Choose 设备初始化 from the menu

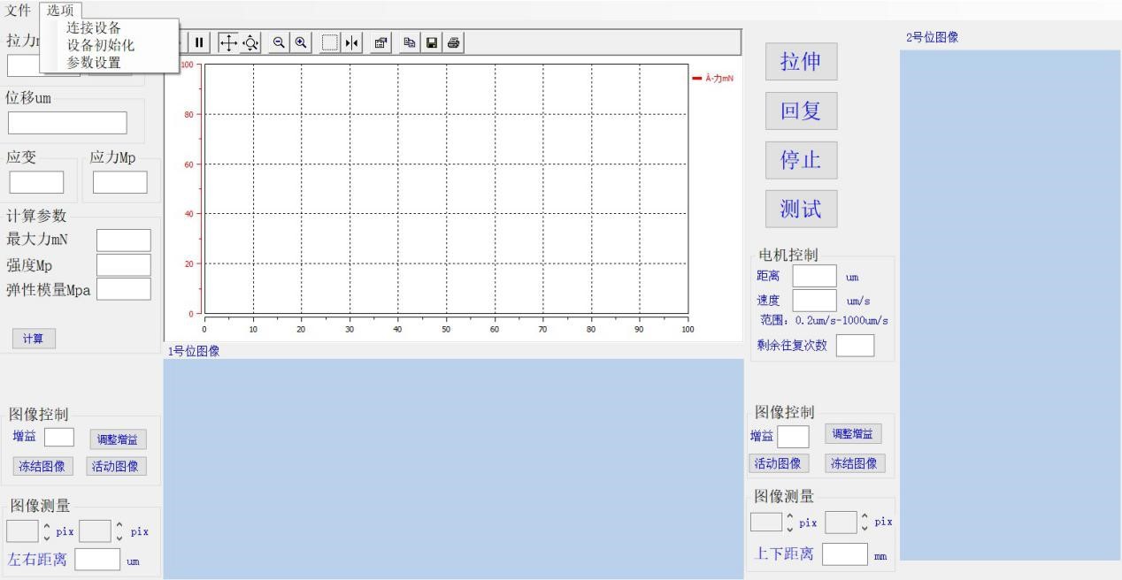pos(101,45)
